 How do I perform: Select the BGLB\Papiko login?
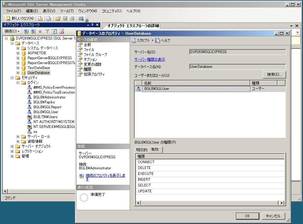tap(44, 102)
